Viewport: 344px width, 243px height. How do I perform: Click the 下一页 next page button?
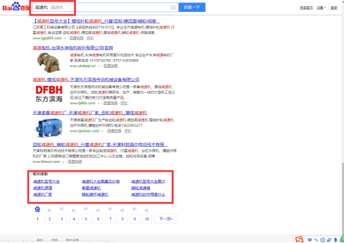tap(166, 219)
